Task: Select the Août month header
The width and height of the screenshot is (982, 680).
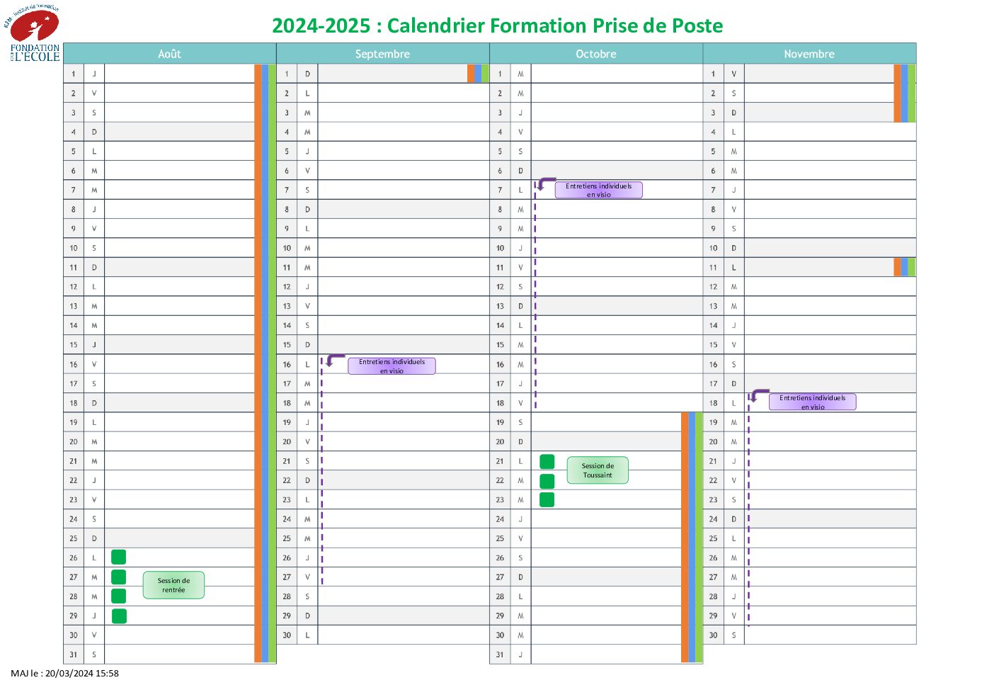Action: coord(170,54)
